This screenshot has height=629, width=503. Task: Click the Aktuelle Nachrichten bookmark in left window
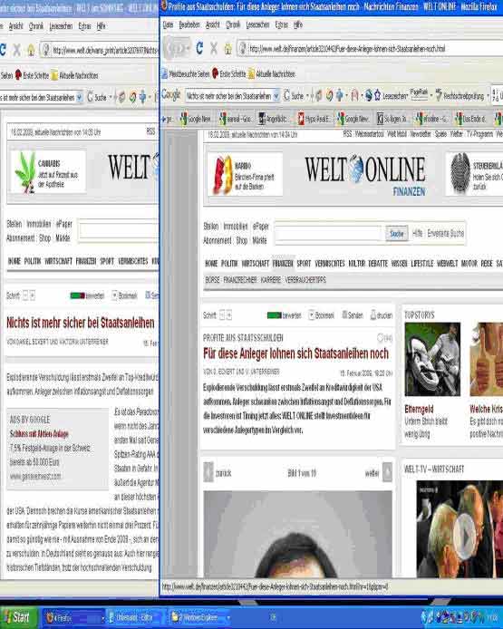pyautogui.click(x=74, y=75)
